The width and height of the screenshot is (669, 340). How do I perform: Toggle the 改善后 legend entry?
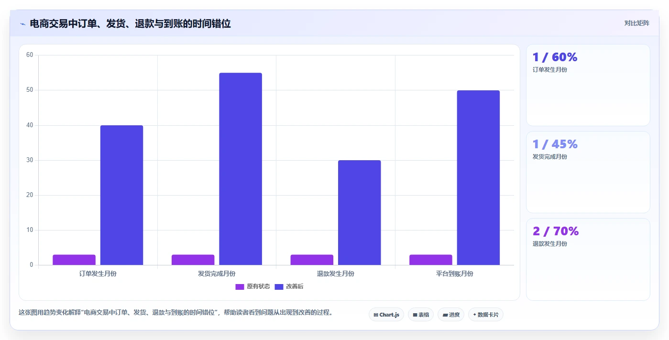(289, 286)
